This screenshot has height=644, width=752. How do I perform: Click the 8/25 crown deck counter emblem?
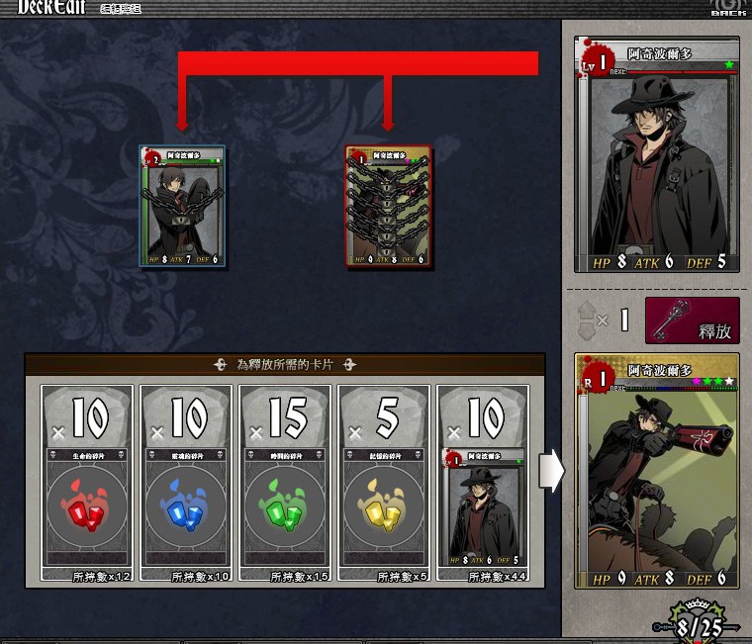[x=698, y=622]
